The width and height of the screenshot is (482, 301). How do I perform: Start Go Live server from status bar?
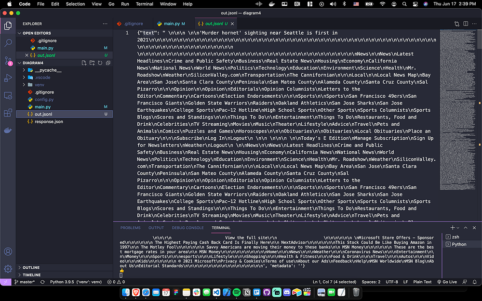coord(447,282)
